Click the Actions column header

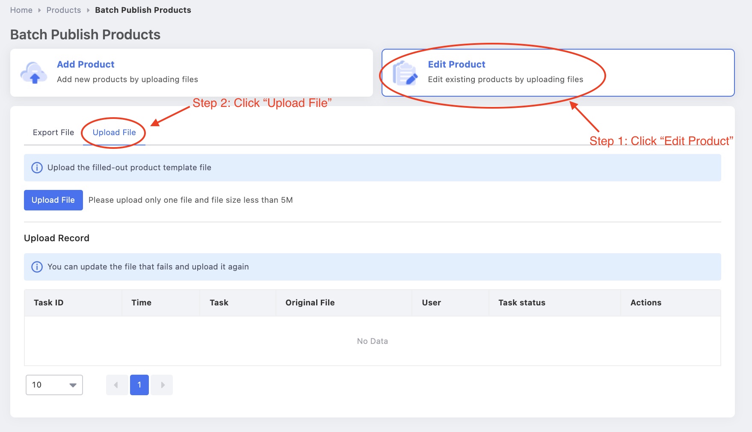[646, 303]
